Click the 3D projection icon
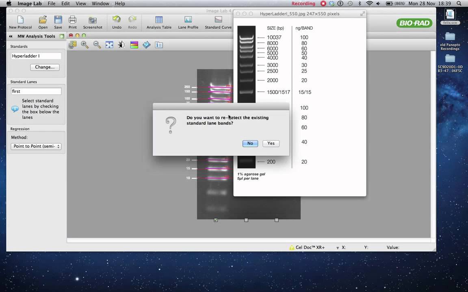Screen dimensions: 468x292 147,45
